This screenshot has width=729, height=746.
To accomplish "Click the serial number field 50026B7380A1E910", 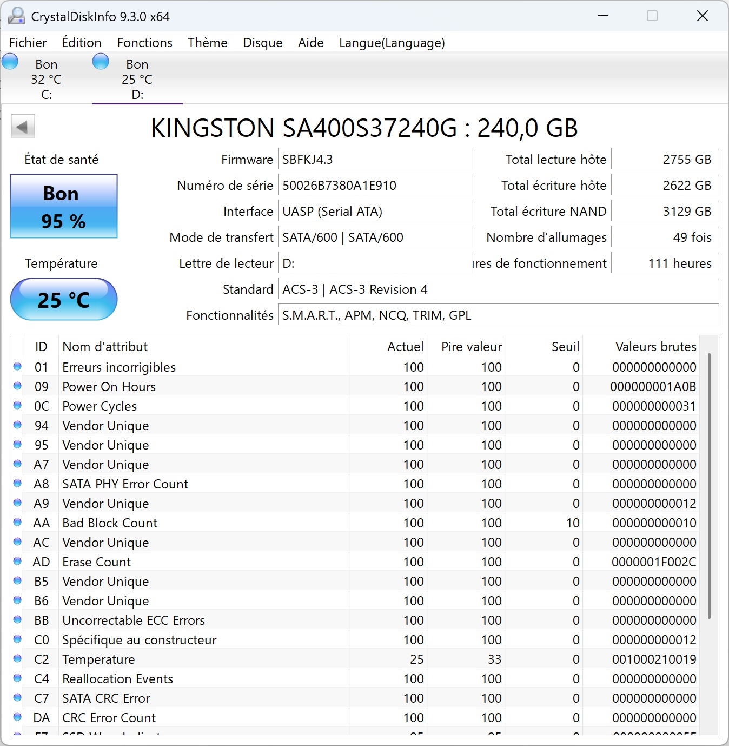I will tap(375, 186).
